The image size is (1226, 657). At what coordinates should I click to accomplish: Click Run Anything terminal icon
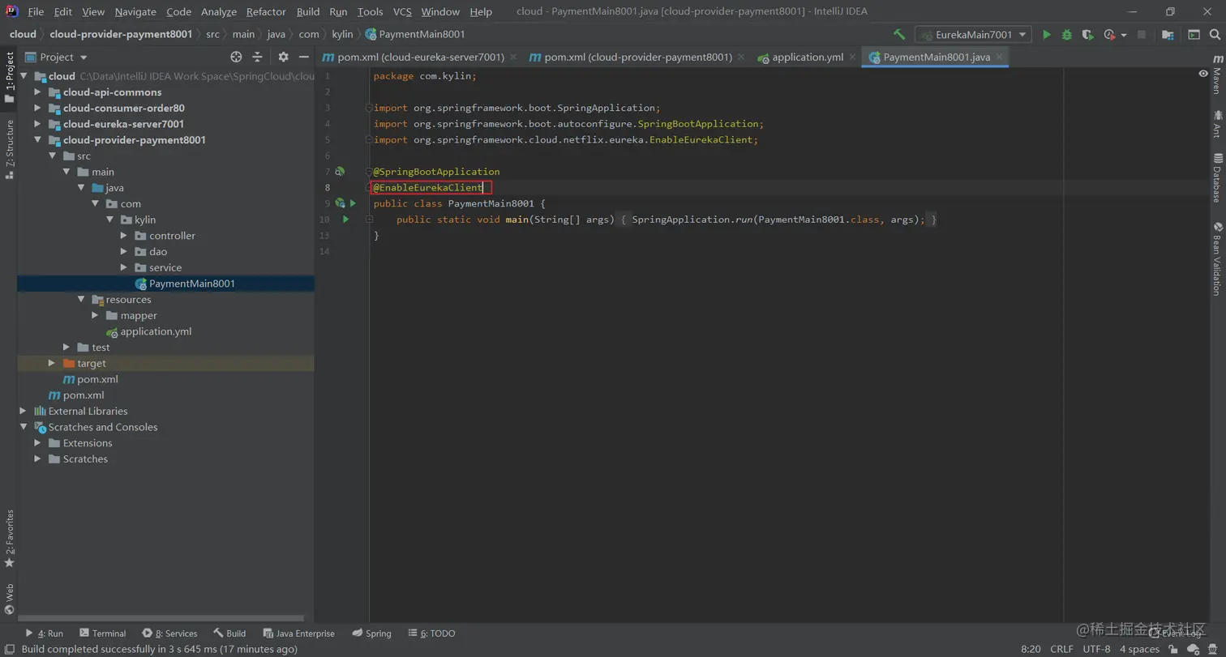coord(1194,35)
